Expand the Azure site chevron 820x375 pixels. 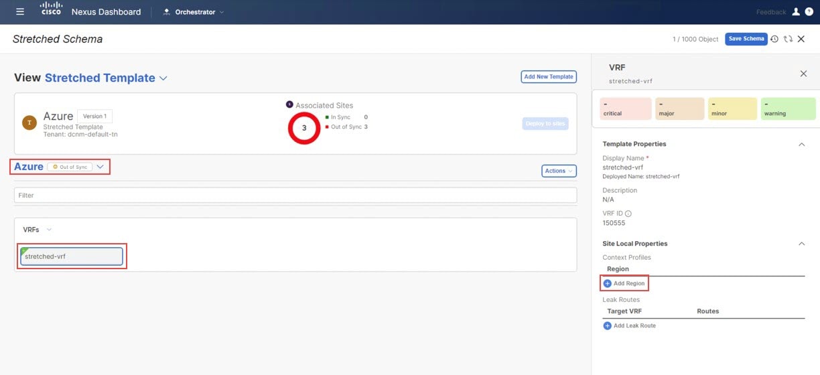point(100,167)
